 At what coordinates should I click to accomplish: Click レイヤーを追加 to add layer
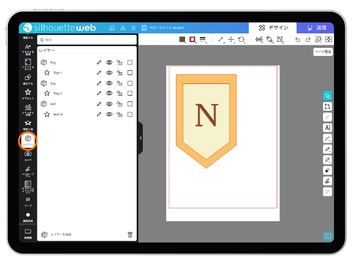tap(57, 235)
